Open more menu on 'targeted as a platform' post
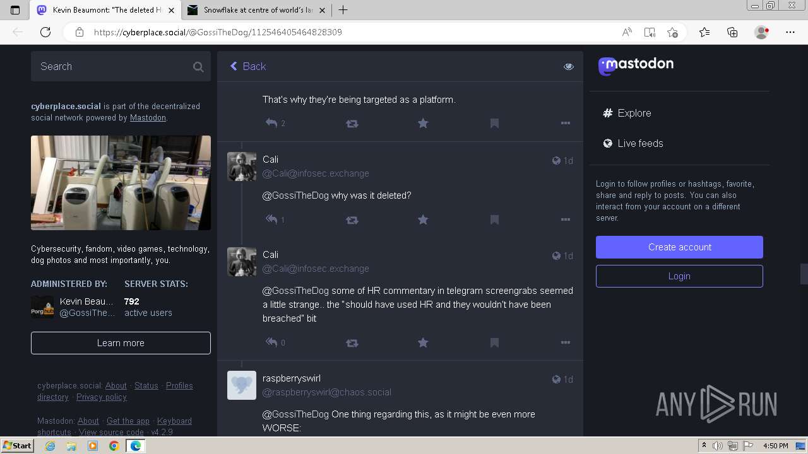This screenshot has height=454, width=808. point(566,124)
